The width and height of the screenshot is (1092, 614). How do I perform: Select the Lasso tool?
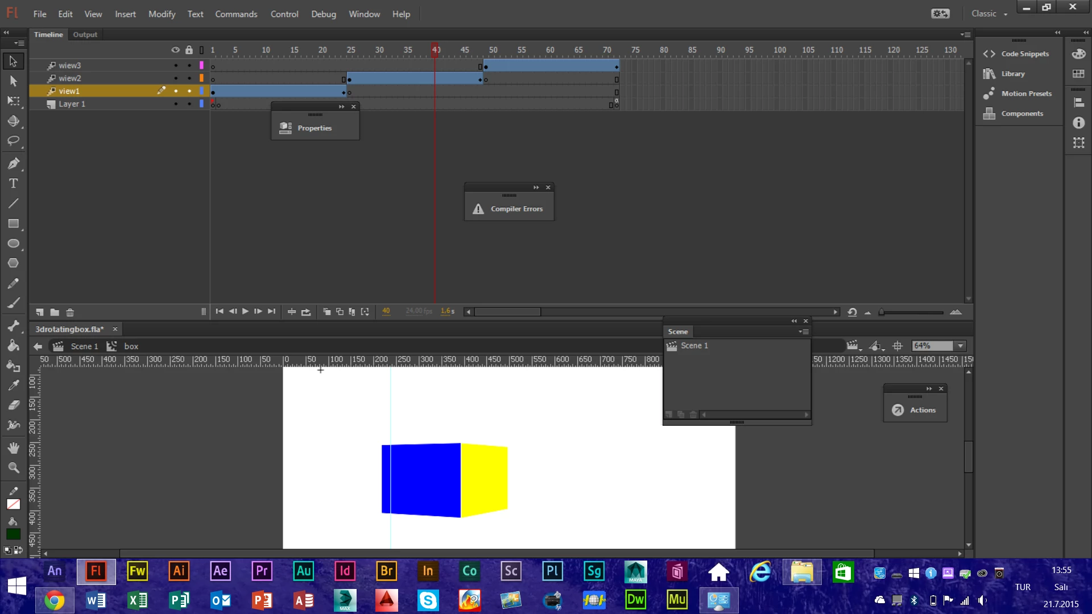point(14,140)
